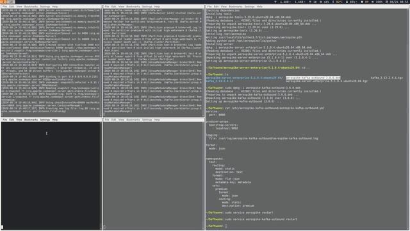The image size is (410, 231).
Task: Open Edit menu in top-middle kafka terminal
Action: pyautogui.click(x=114, y=6)
